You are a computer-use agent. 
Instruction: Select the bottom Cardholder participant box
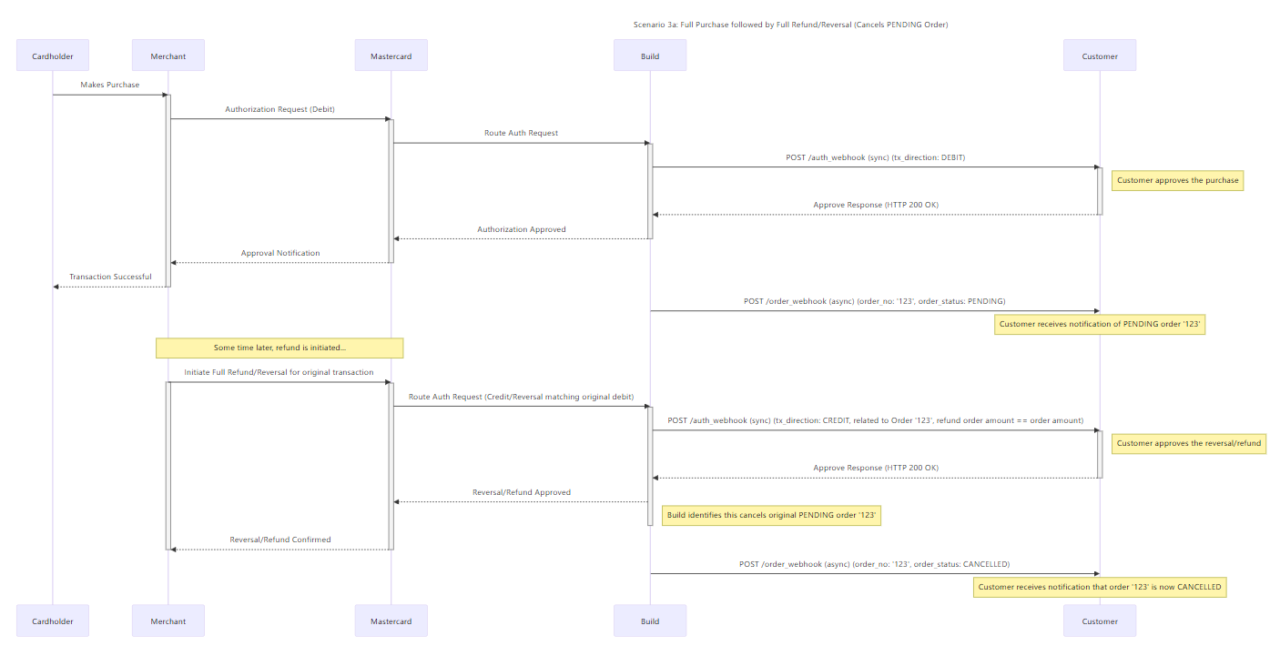click(x=52, y=621)
